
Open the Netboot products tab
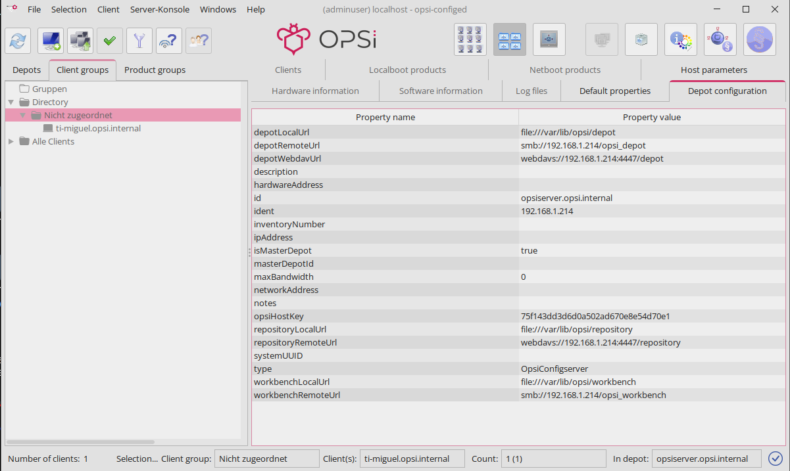pyautogui.click(x=565, y=70)
